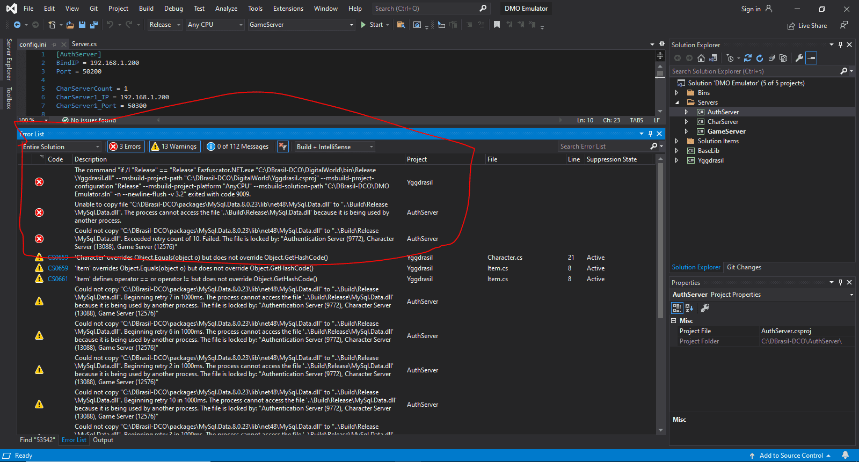
Task: Click the notifications bell in status bar
Action: (845, 456)
